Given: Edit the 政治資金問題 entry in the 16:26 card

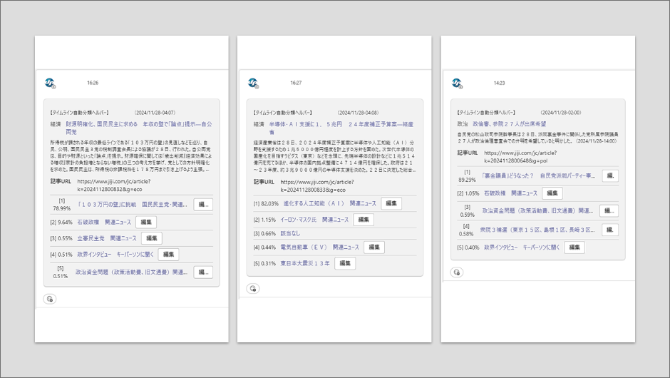Looking at the screenshot, I should click(x=203, y=272).
